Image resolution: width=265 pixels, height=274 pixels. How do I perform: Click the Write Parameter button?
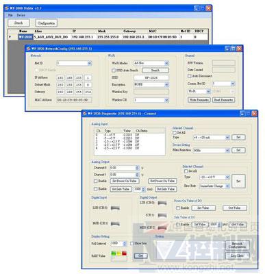[x=199, y=100]
